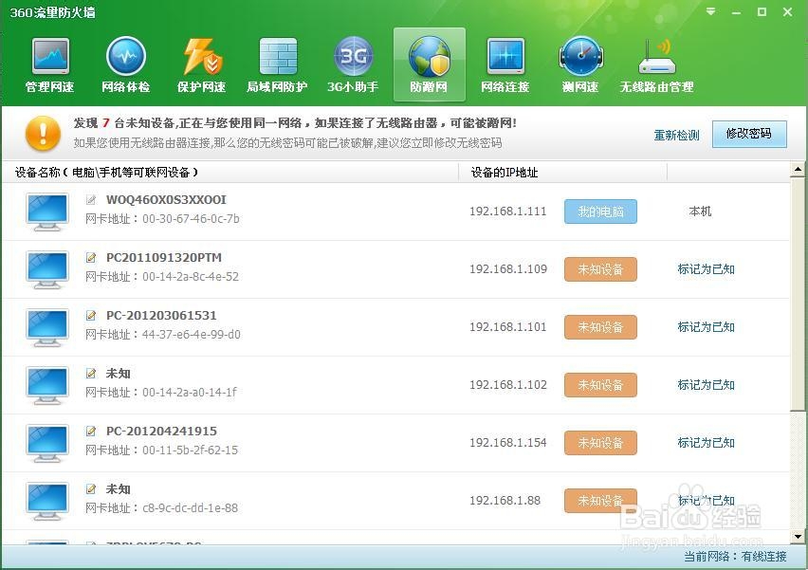
Task: Click monitor icon for PC-201203061531
Action: click(47, 327)
